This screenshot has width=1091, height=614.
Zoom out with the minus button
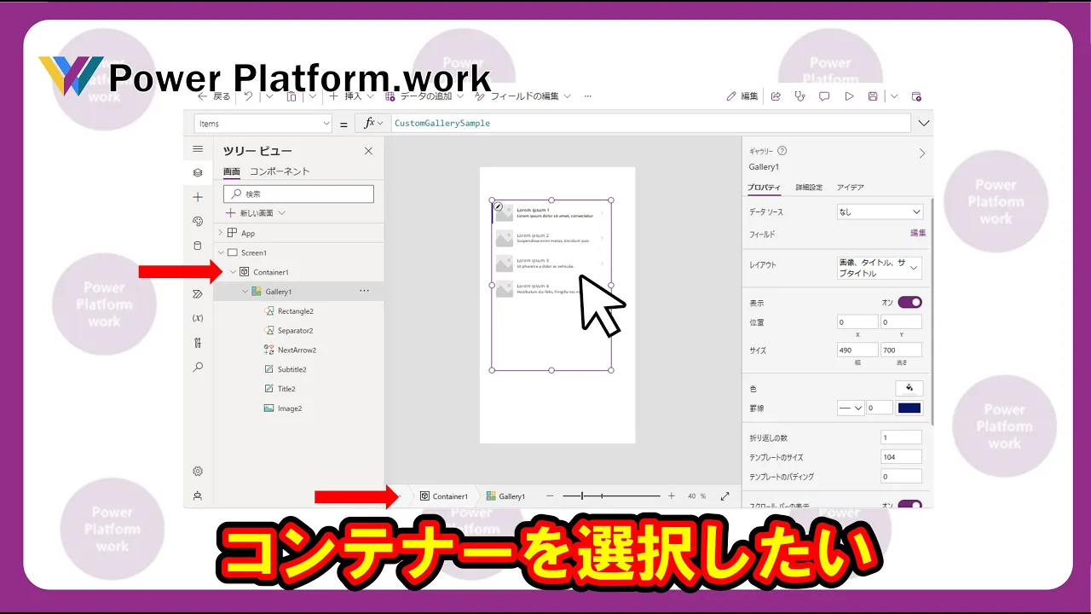(x=550, y=495)
